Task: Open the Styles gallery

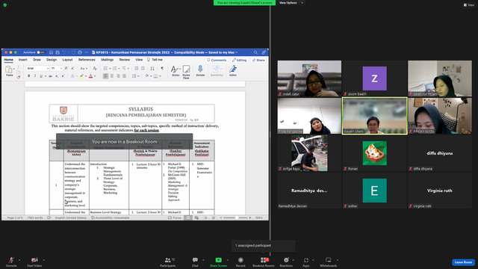Action: [176, 71]
